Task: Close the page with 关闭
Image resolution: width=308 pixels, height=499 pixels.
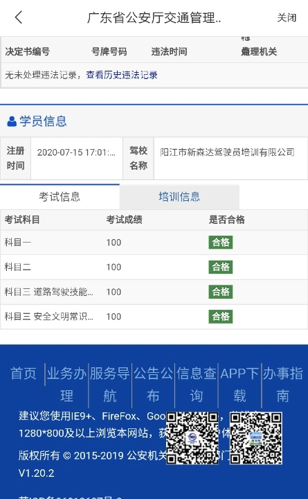Action: click(287, 17)
